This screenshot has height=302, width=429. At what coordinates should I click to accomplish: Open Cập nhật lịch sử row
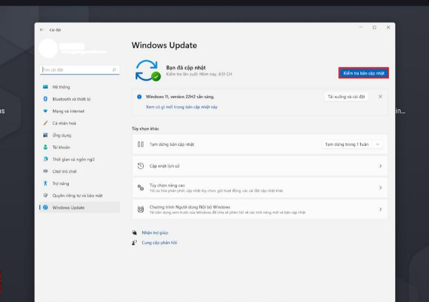click(260, 166)
